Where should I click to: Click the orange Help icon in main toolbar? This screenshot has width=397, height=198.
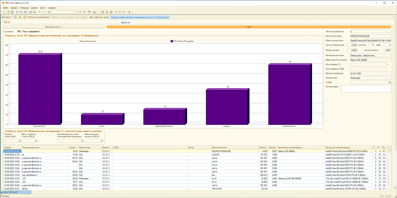click(x=94, y=12)
